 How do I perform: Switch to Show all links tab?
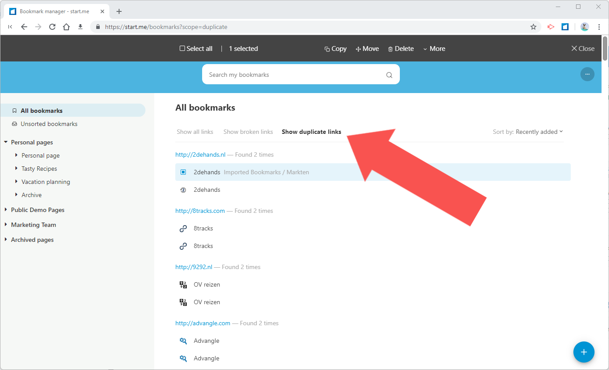tap(195, 132)
